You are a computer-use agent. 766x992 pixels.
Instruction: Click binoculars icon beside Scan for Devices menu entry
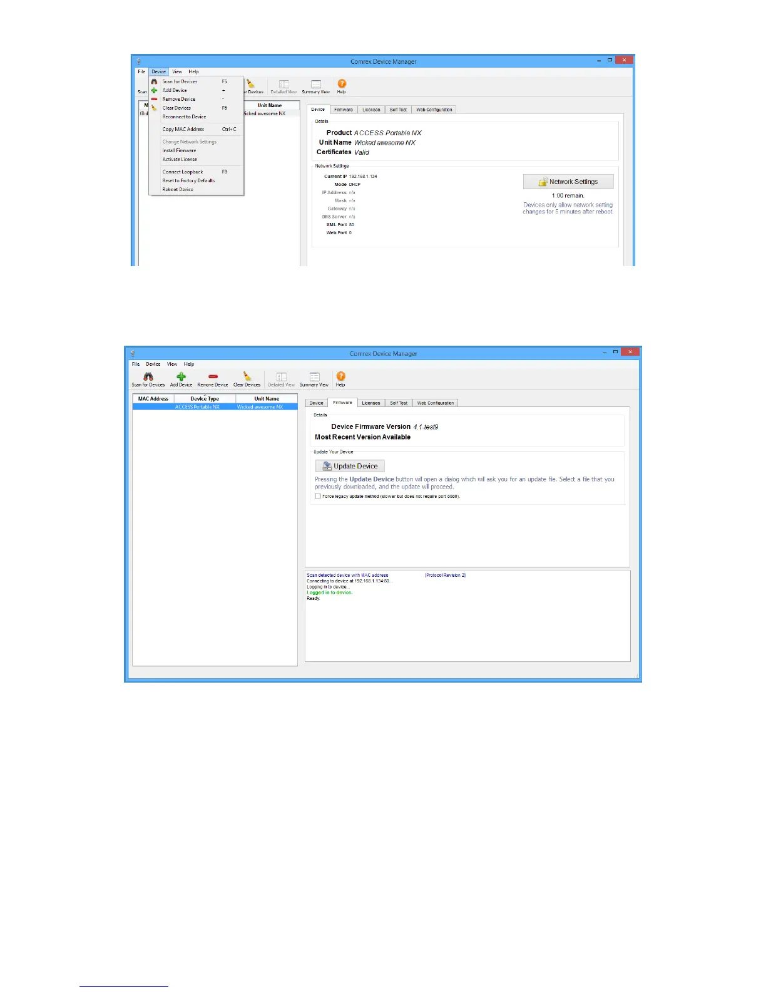point(154,81)
